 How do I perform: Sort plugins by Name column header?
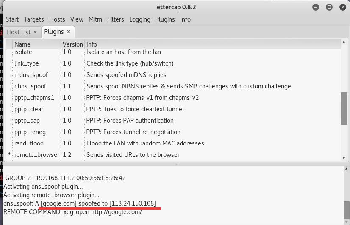(x=22, y=44)
